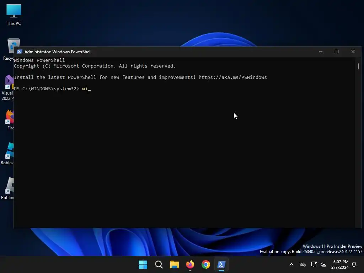Close the PowerShell window
Viewport: 364px width, 273px height.
[x=353, y=52]
